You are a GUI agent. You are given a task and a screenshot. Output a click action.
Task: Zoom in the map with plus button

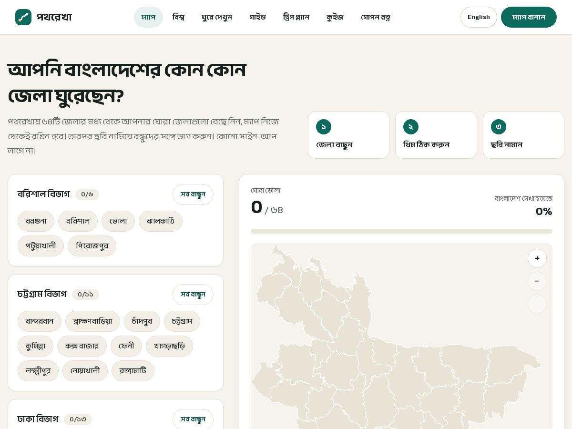pos(537,258)
